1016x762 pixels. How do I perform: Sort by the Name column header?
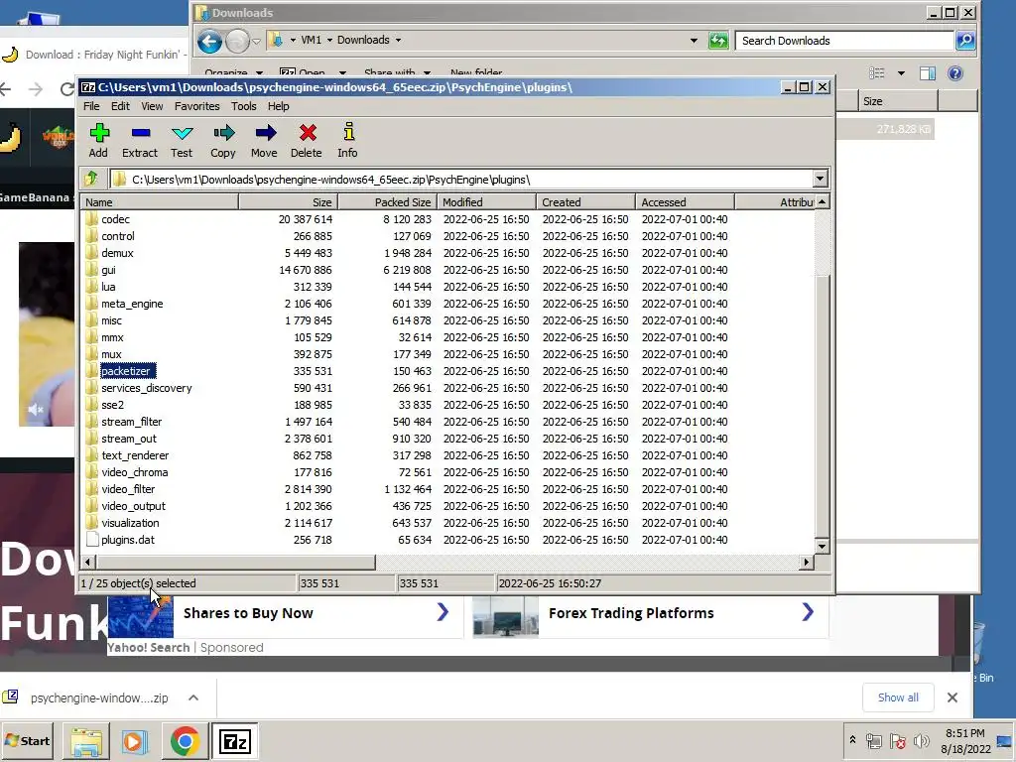coord(160,202)
